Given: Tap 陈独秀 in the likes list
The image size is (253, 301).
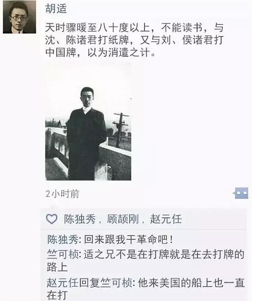Looking at the screenshot, I should click(x=80, y=219).
